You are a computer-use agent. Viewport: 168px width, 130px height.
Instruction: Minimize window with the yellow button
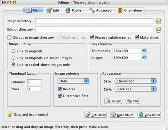click(9, 2)
